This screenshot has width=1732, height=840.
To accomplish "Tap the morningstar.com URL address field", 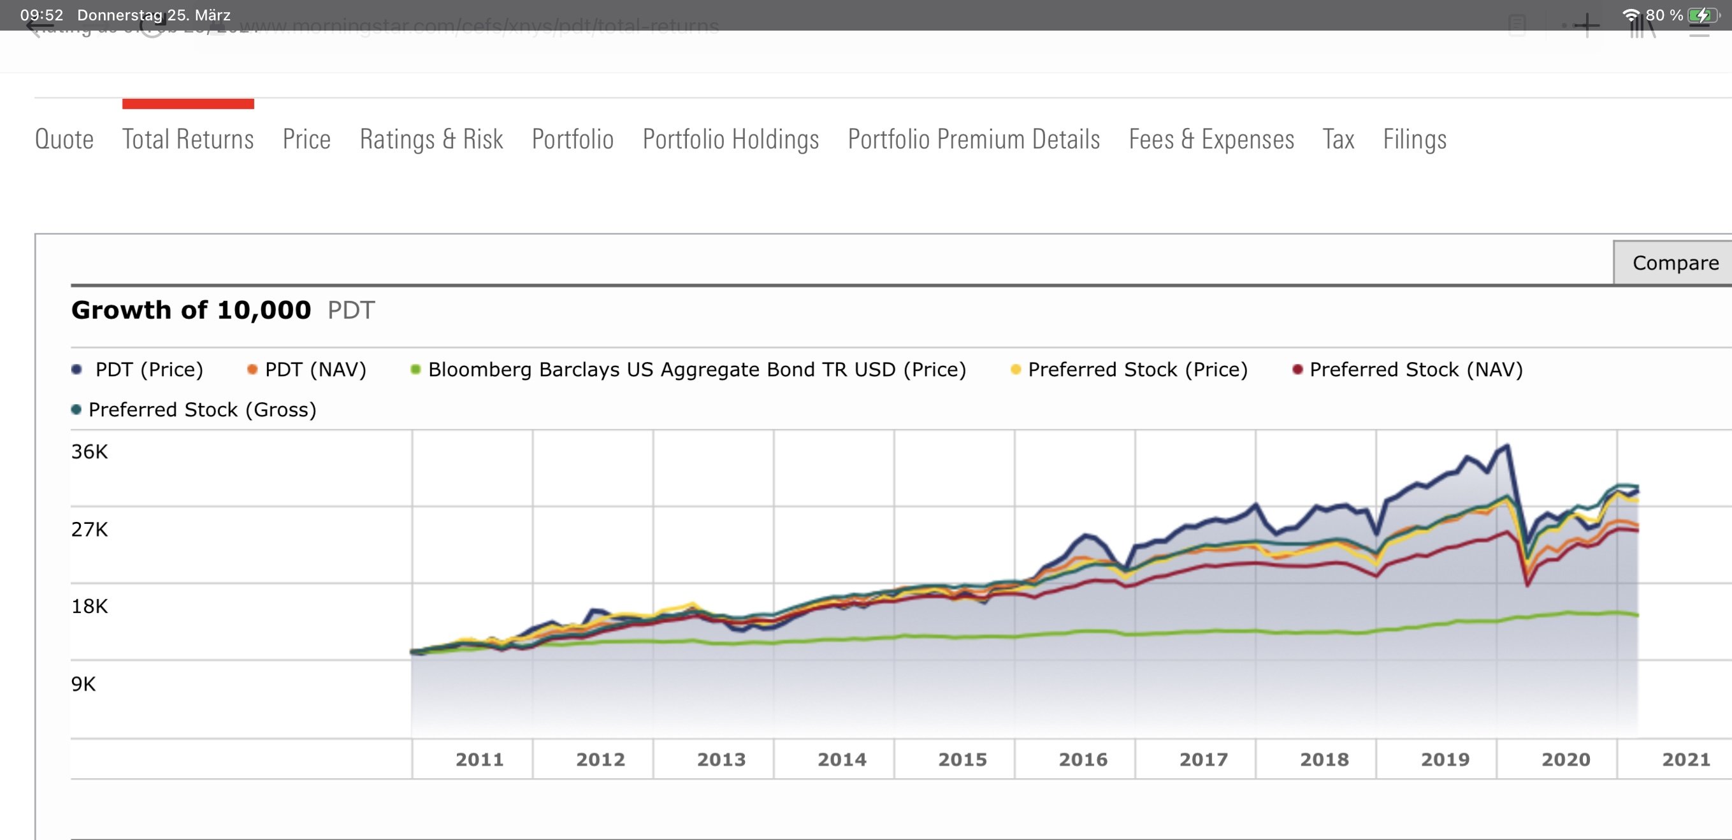I will click(479, 27).
